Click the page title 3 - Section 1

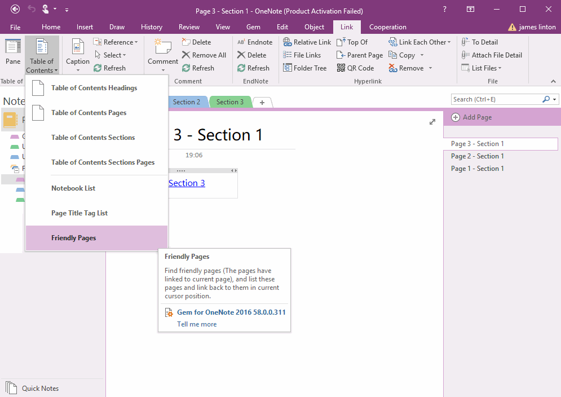tap(218, 135)
